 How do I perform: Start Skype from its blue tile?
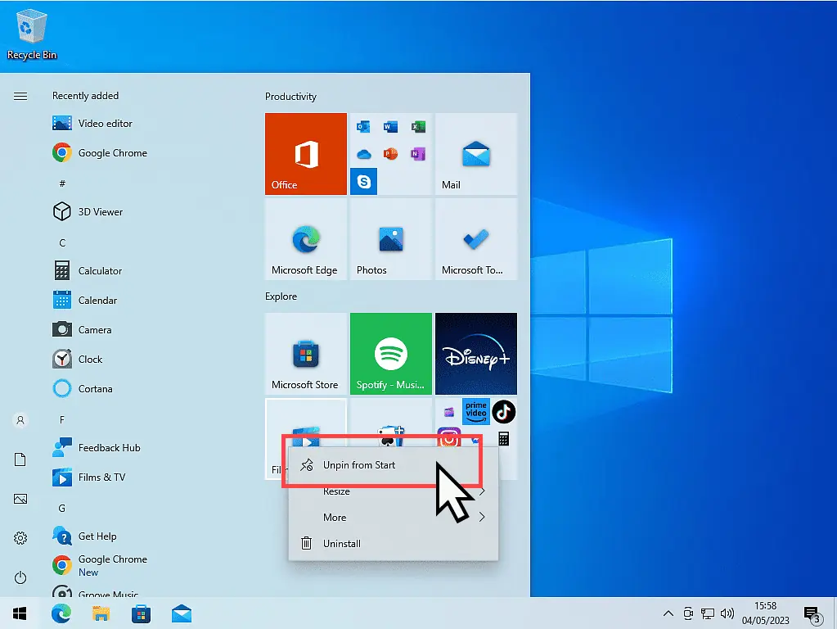[x=363, y=181]
